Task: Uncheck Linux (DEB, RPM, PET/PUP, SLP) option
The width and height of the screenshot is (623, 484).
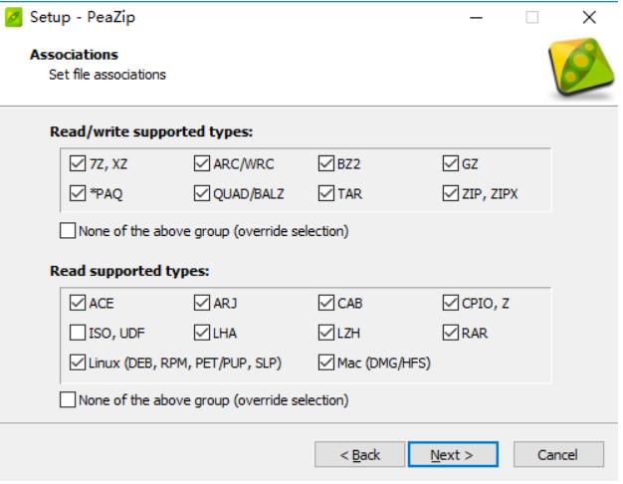Action: coord(80,362)
